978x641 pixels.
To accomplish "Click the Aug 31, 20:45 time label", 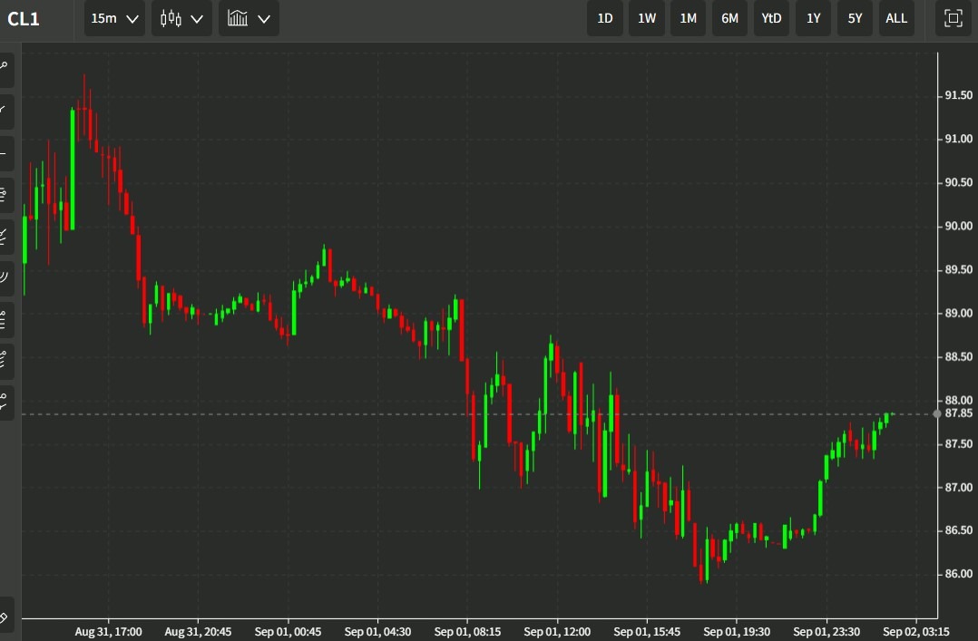I will pyautogui.click(x=198, y=632).
